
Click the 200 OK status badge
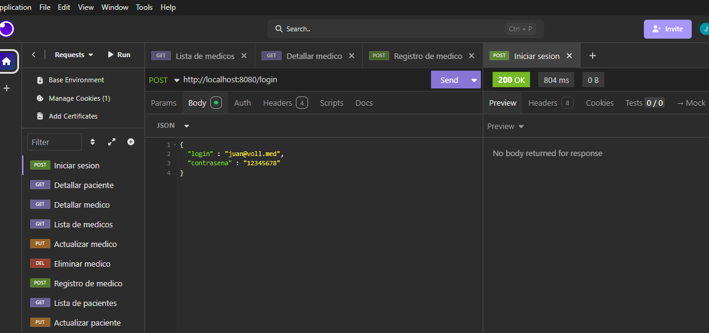click(x=511, y=80)
